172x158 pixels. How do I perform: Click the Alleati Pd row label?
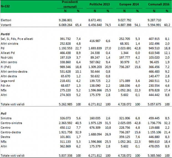[7, 53]
